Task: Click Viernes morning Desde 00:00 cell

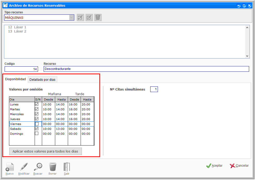Action: point(49,124)
